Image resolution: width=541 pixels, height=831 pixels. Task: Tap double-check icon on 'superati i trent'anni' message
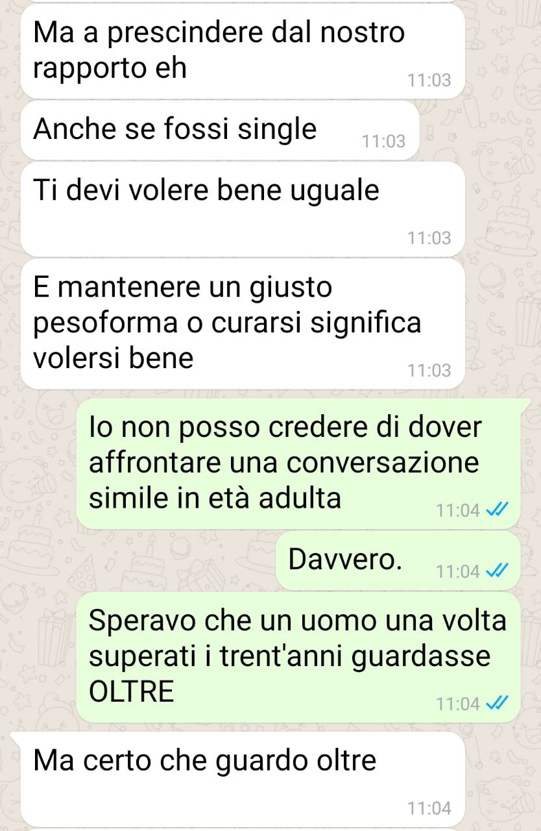pos(495,704)
